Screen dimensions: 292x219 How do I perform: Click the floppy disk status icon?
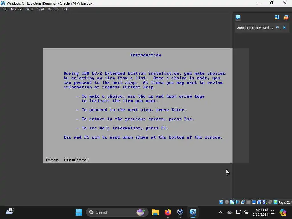[x=232, y=202]
